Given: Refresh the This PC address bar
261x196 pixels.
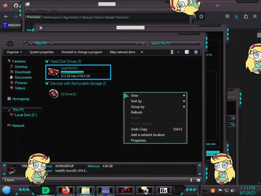Looking at the screenshot, I should 143,43.
